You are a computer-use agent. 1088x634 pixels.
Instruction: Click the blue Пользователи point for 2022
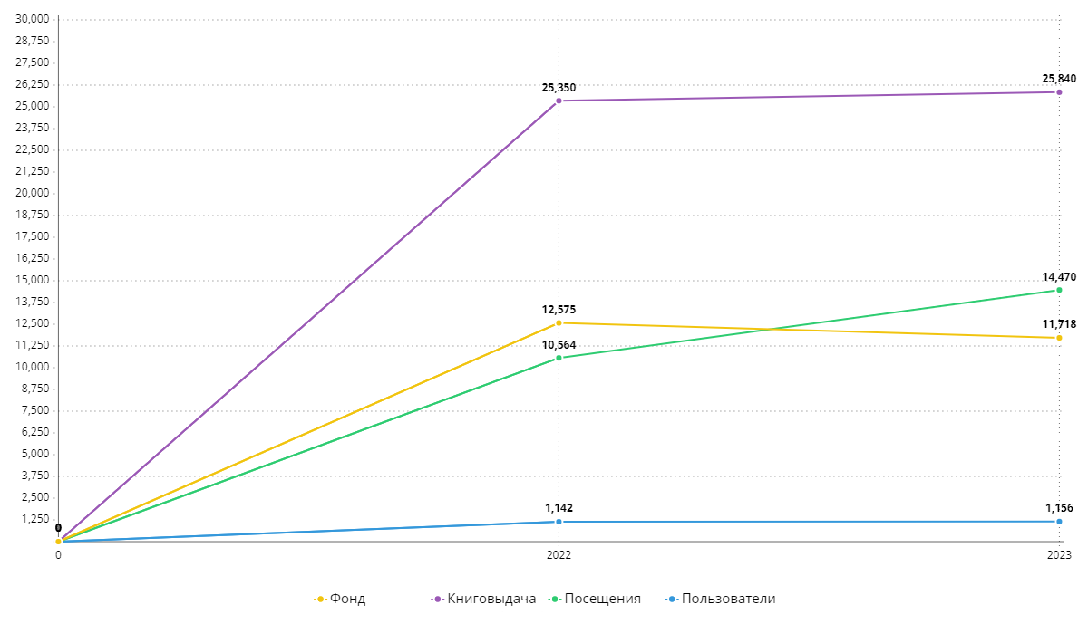click(559, 522)
